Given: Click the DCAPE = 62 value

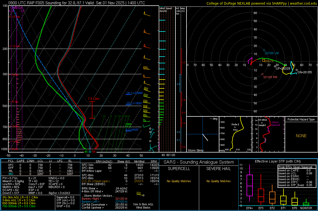Looking at the screenshot, I should click(10, 190).
